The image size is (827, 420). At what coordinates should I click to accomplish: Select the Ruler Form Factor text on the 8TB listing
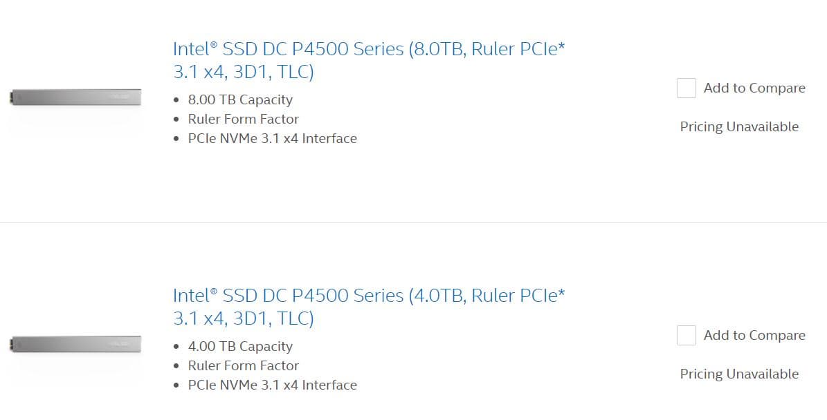pos(244,119)
